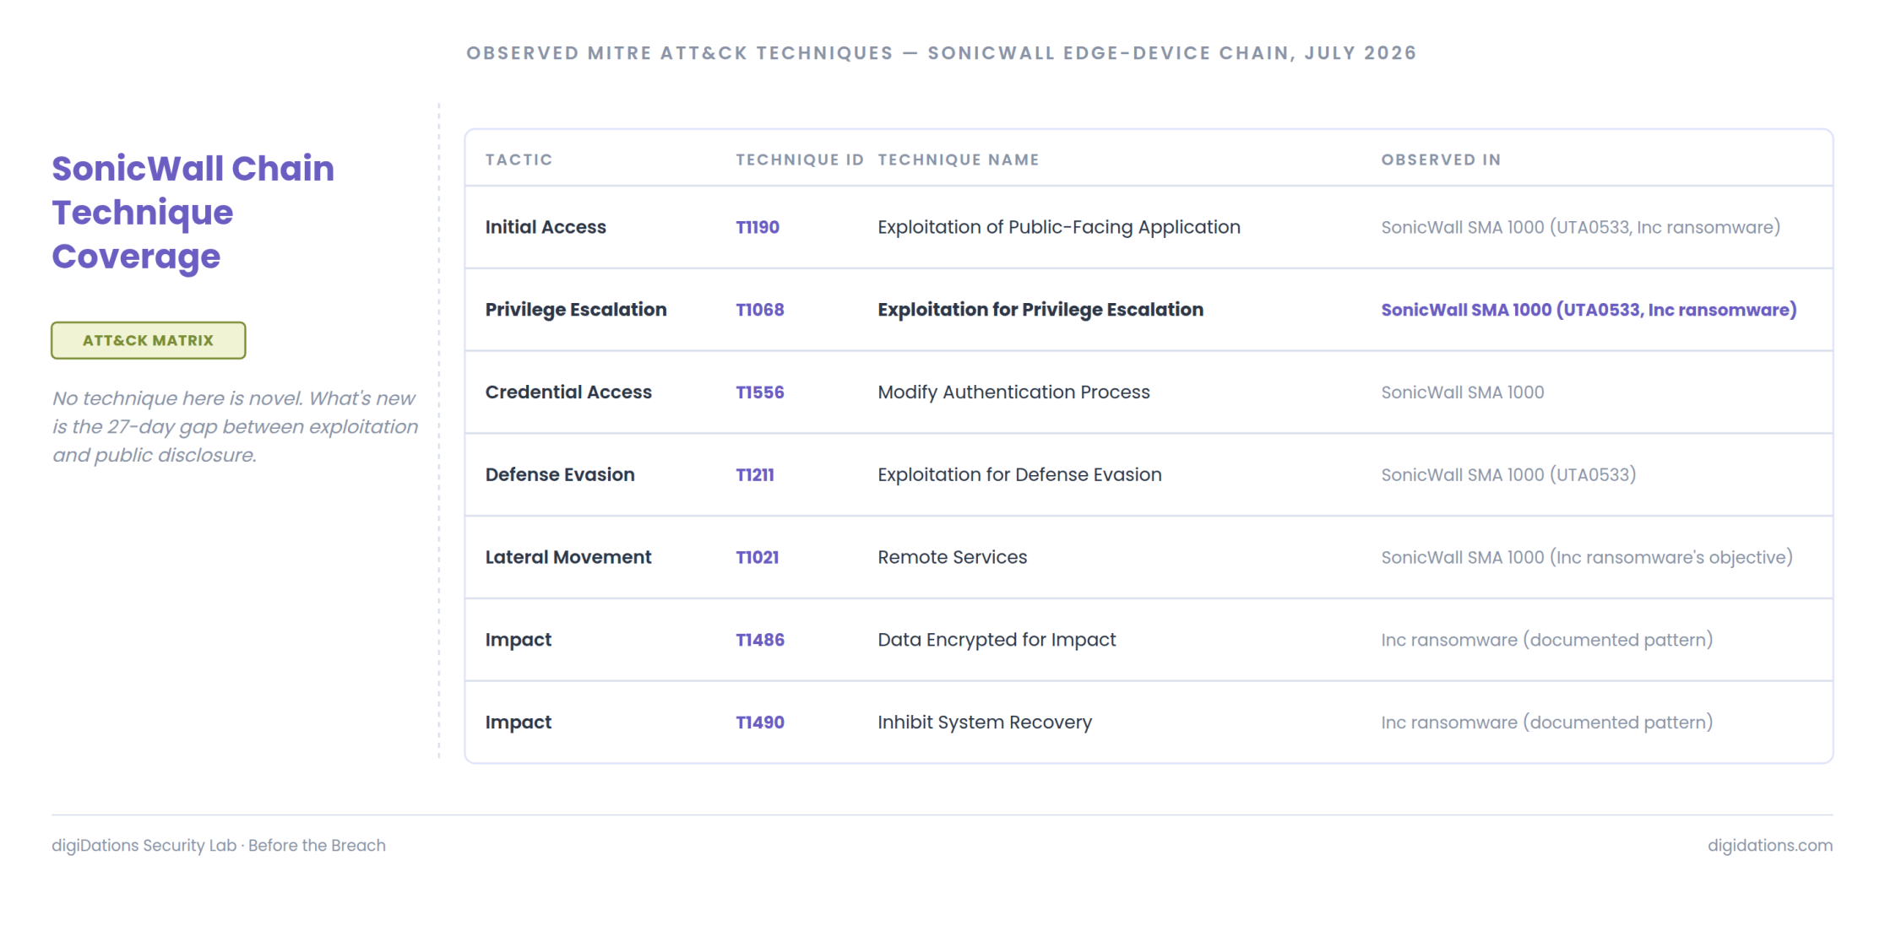This screenshot has height=931, width=1885.
Task: Open technique ID T1556
Action: [x=760, y=392]
